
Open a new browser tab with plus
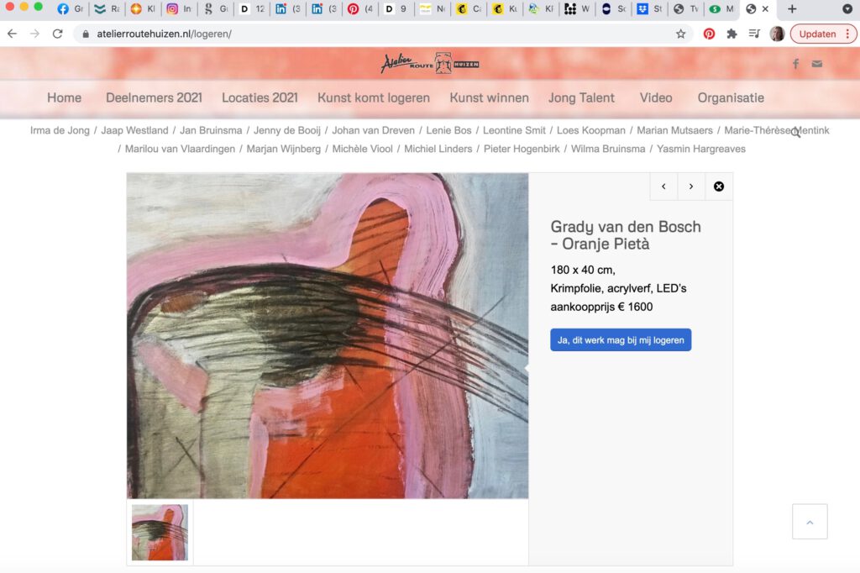click(x=791, y=9)
